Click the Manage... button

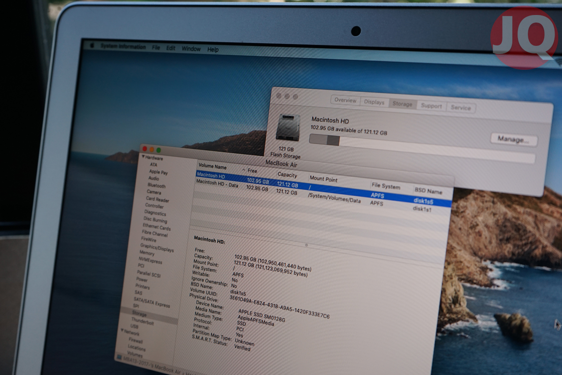coord(514,139)
